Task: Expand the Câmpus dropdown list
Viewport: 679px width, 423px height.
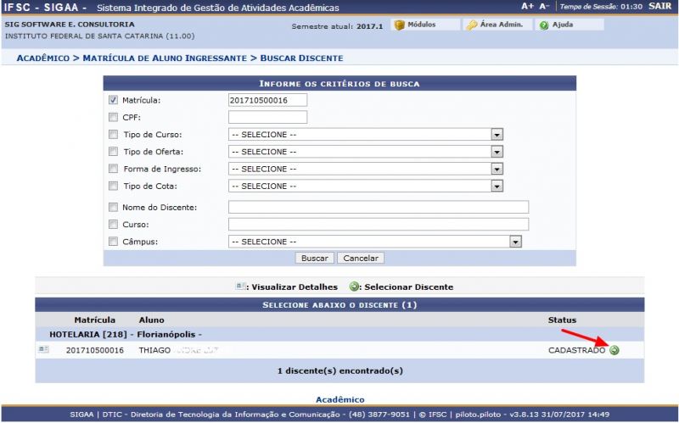Action: 514,242
